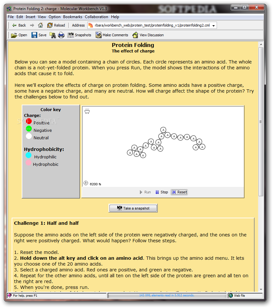Click Take a snapshot button
273x308 pixels.
pos(133,208)
